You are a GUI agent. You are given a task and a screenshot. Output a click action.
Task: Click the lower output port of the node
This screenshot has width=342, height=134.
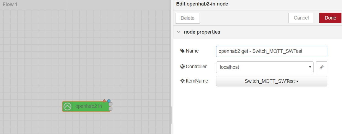click(110, 109)
